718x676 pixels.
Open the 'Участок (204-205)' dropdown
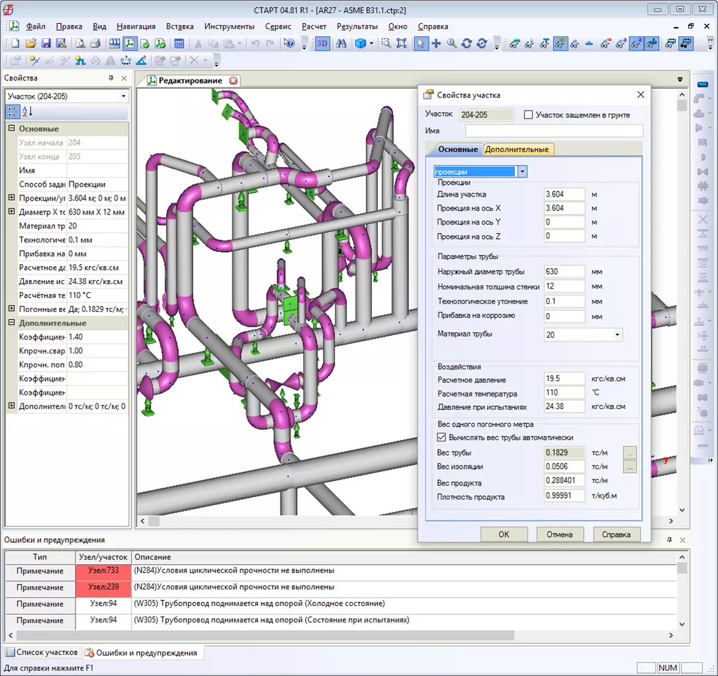pyautogui.click(x=123, y=97)
